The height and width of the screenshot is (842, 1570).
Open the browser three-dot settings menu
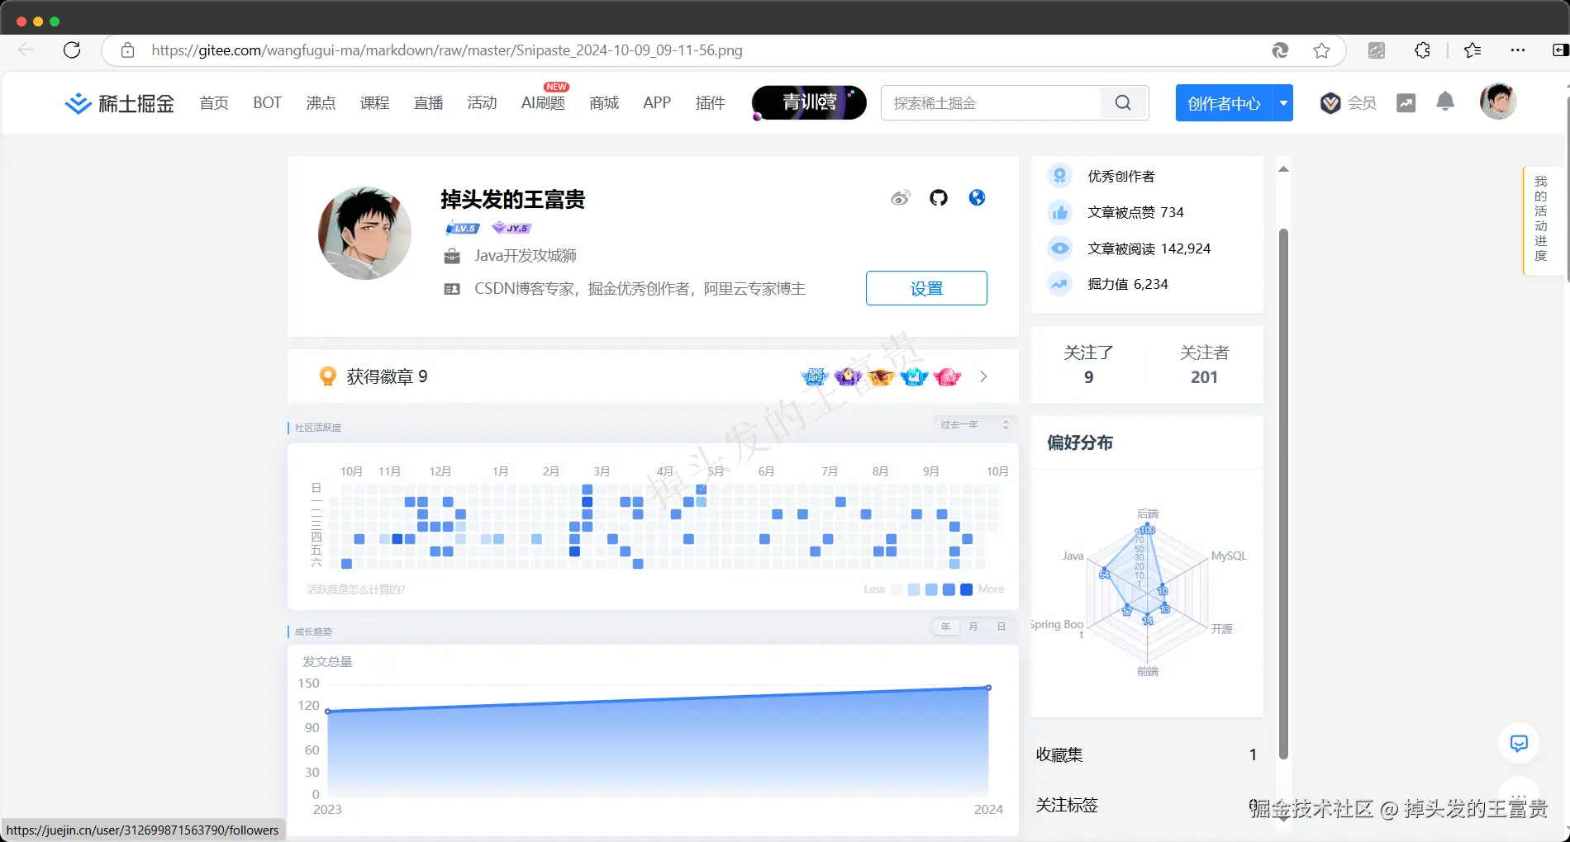pyautogui.click(x=1518, y=50)
